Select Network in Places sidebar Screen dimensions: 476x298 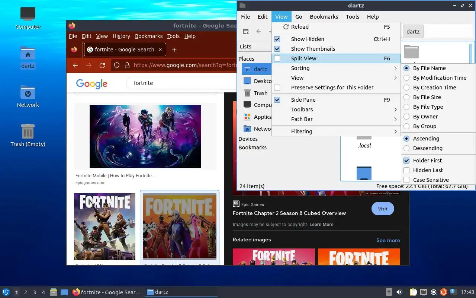point(257,129)
